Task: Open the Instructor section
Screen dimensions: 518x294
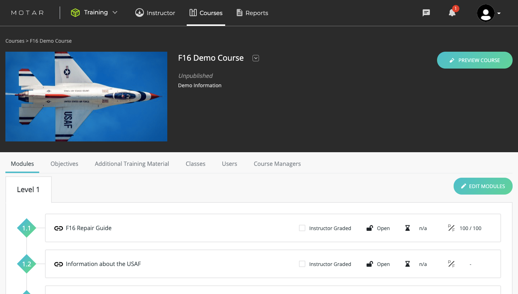Action: tap(155, 13)
